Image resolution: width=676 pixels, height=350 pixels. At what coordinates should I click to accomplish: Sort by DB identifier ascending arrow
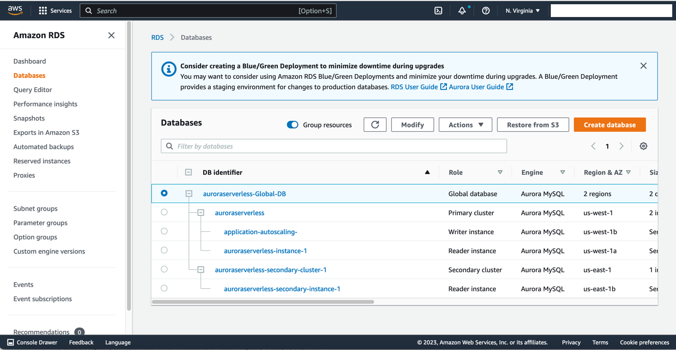pos(428,172)
